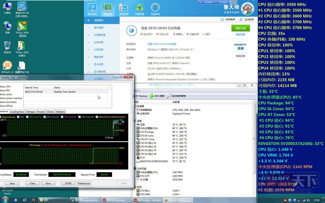The image size is (325, 203).
Task: Switch to the Powers tab
Action: [41, 112]
